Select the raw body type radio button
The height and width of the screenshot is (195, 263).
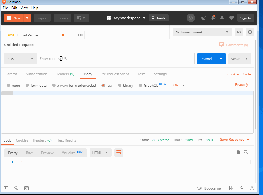(103, 85)
